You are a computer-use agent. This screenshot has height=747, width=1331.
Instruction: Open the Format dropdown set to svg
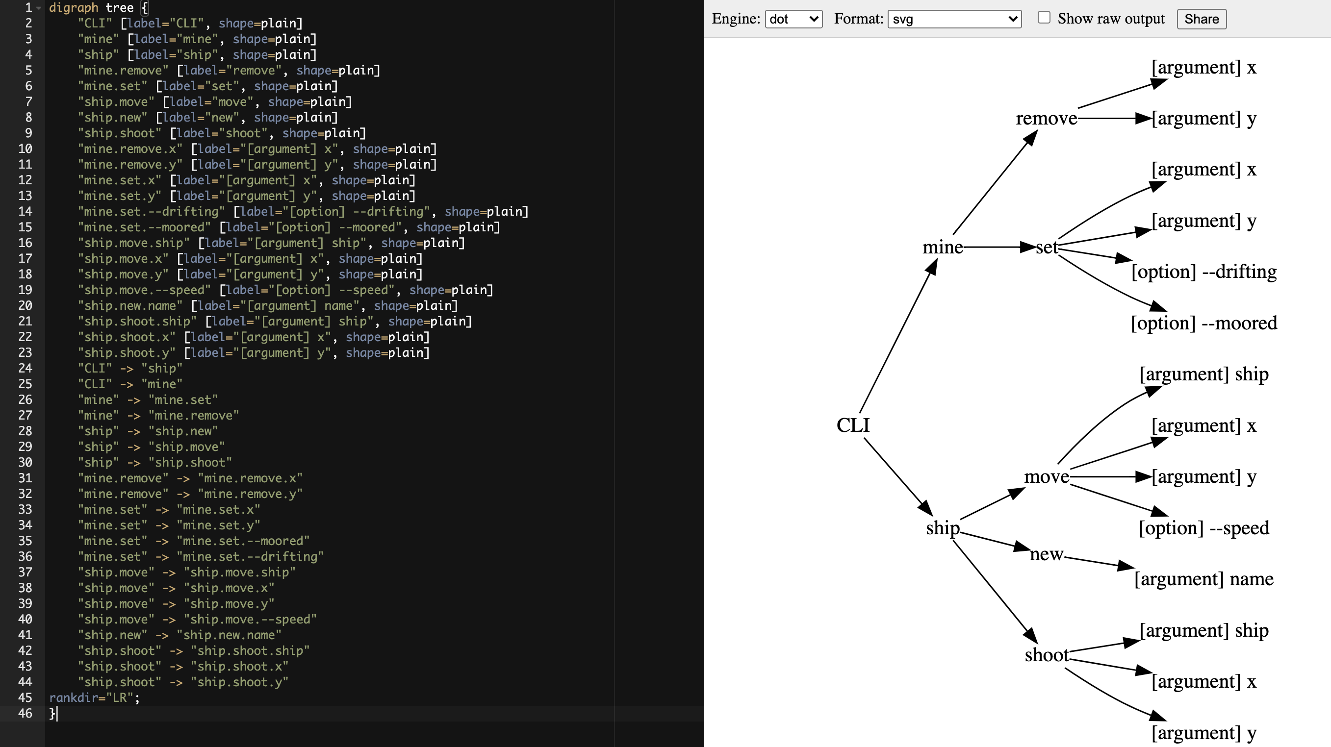point(954,19)
